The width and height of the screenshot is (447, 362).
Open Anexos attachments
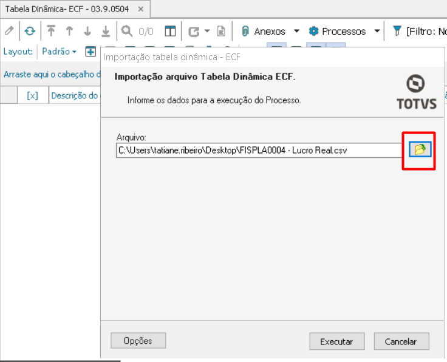tap(264, 31)
